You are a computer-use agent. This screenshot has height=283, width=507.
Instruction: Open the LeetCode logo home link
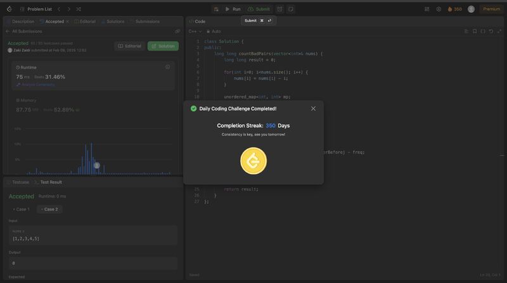(10, 9)
